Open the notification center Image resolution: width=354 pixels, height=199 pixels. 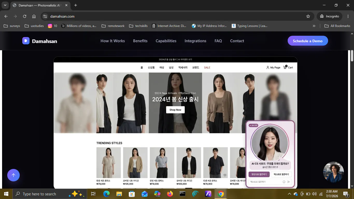(346, 194)
